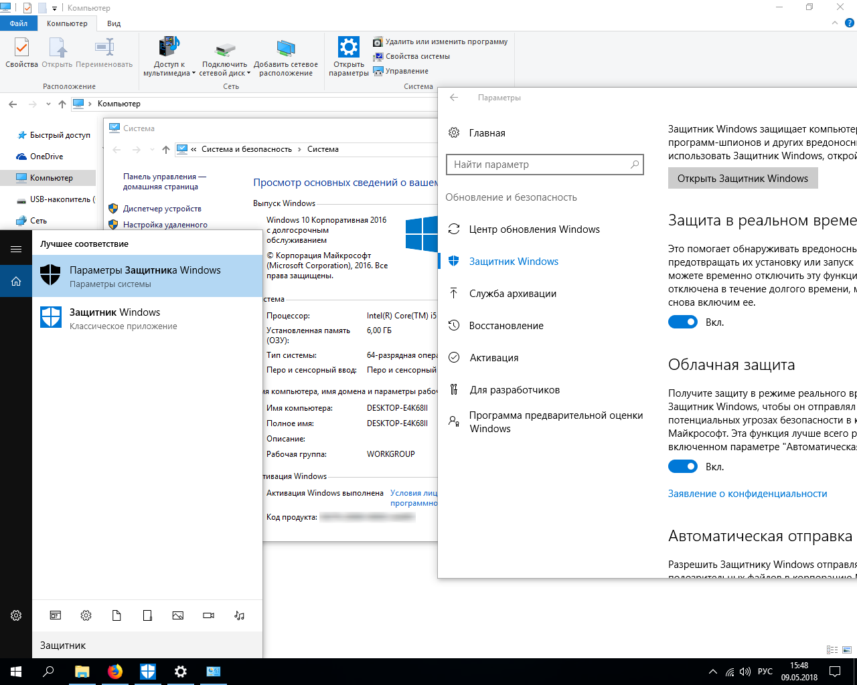Select USB-накопитель in navigation pane
This screenshot has height=685, width=857.
click(x=55, y=199)
